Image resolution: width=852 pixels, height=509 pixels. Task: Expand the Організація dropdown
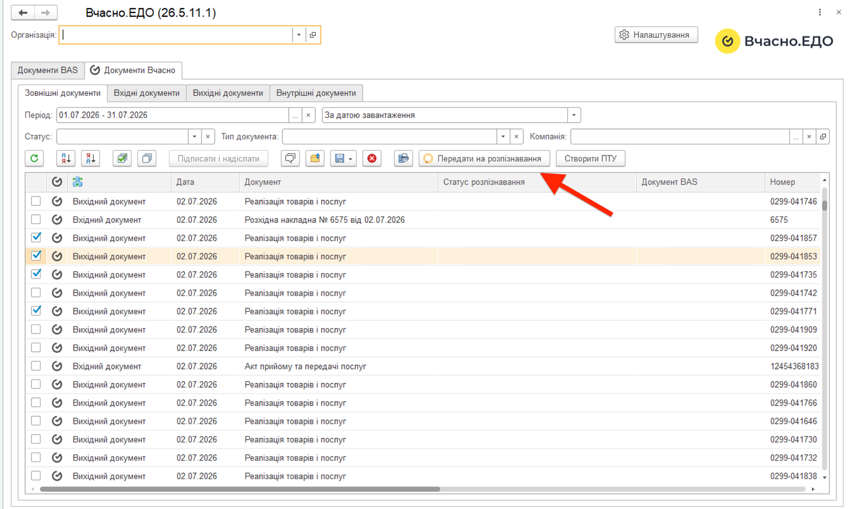pos(299,35)
